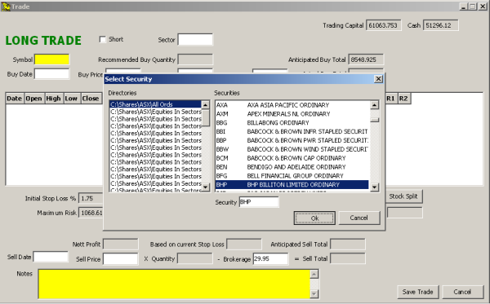Select BBG BILLABONG ORDINARY security
The image size is (490, 304).
tap(292, 122)
